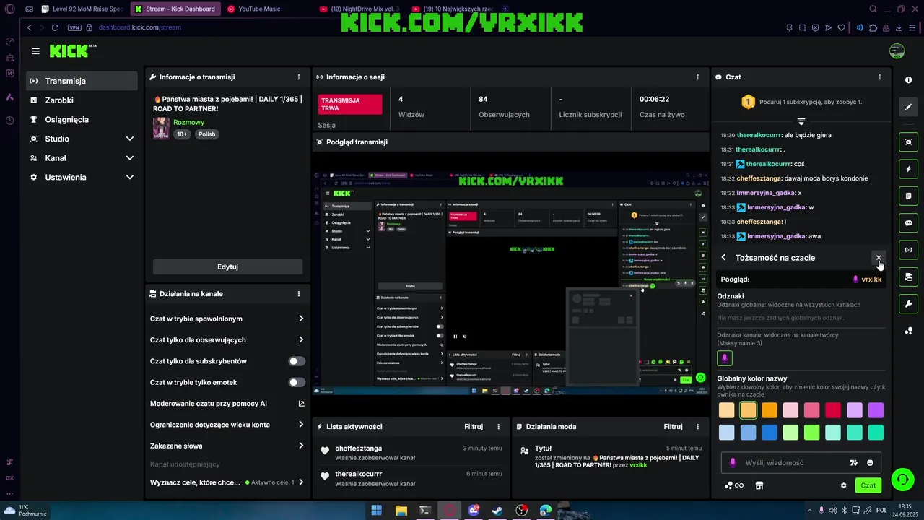Collapse the pinned gift banner arrow in chat
The image size is (924, 520).
click(x=801, y=121)
